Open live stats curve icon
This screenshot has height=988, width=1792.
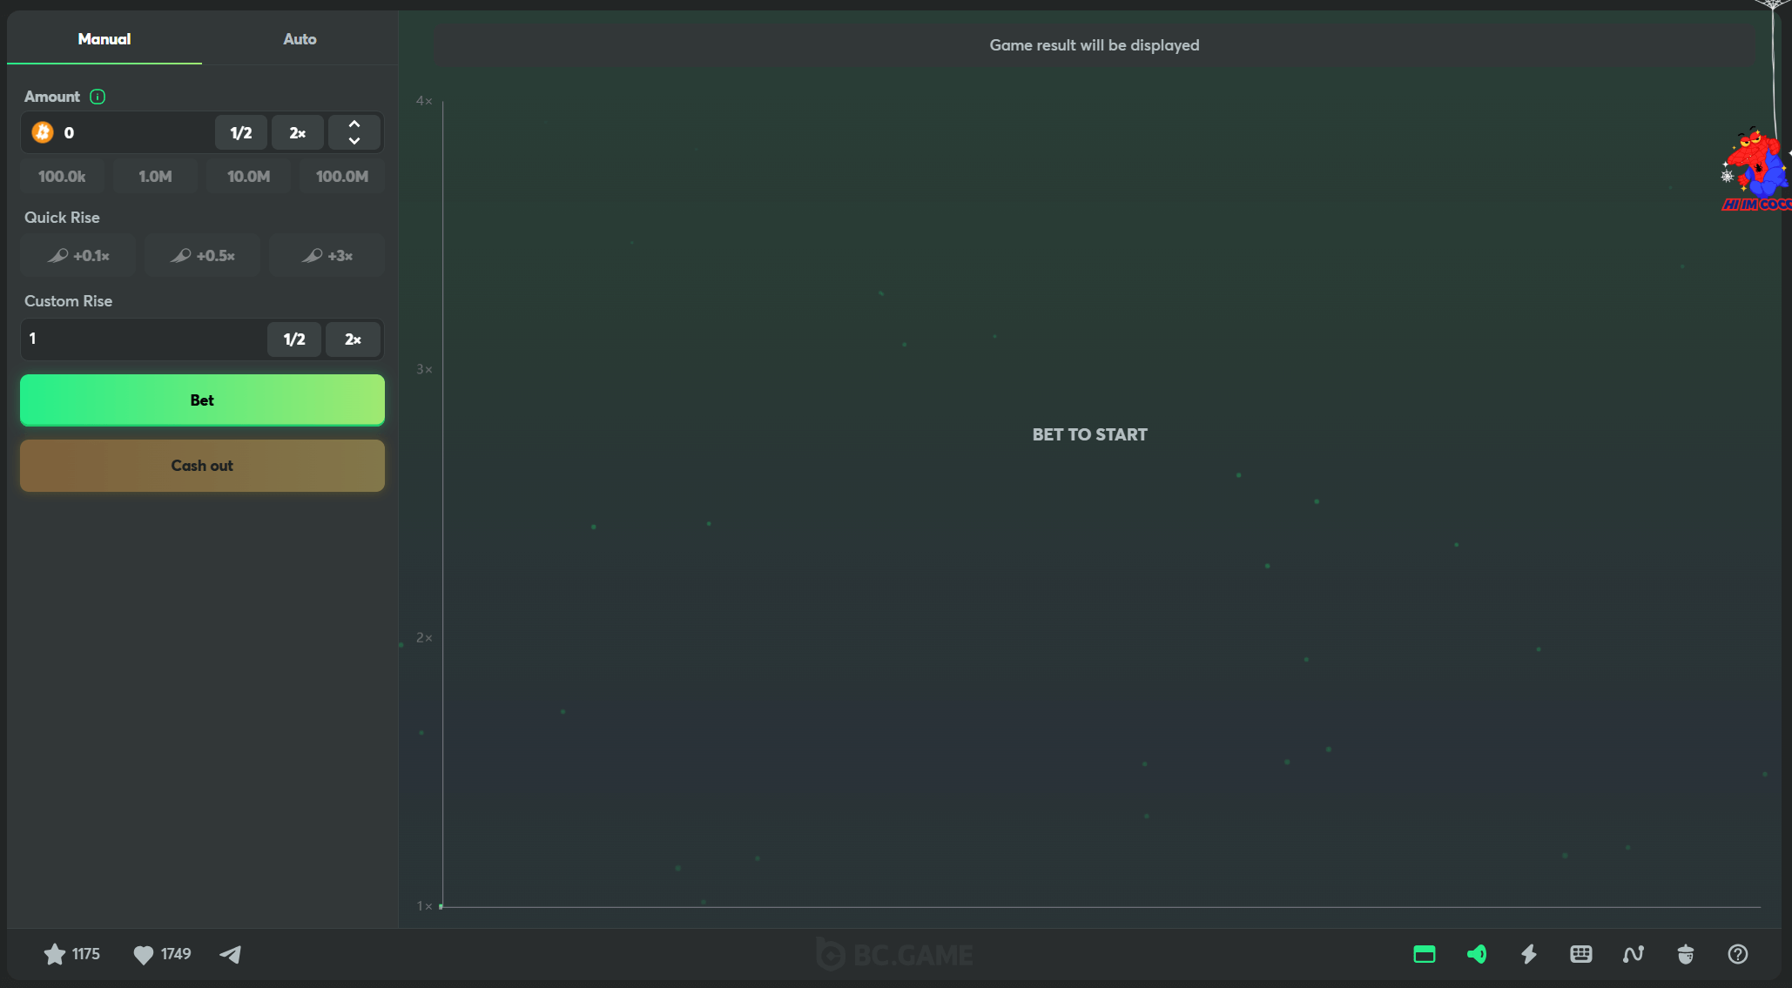pyautogui.click(x=1634, y=954)
